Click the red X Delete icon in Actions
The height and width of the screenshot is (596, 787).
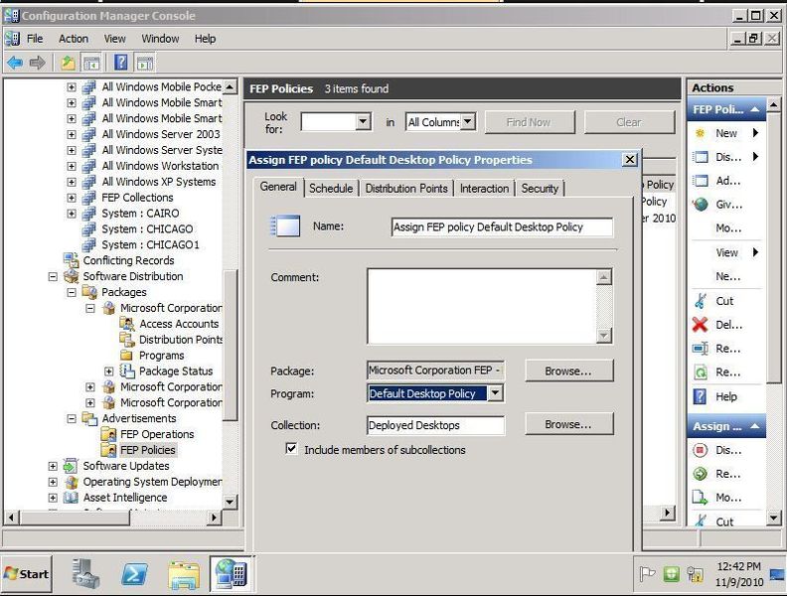[701, 325]
